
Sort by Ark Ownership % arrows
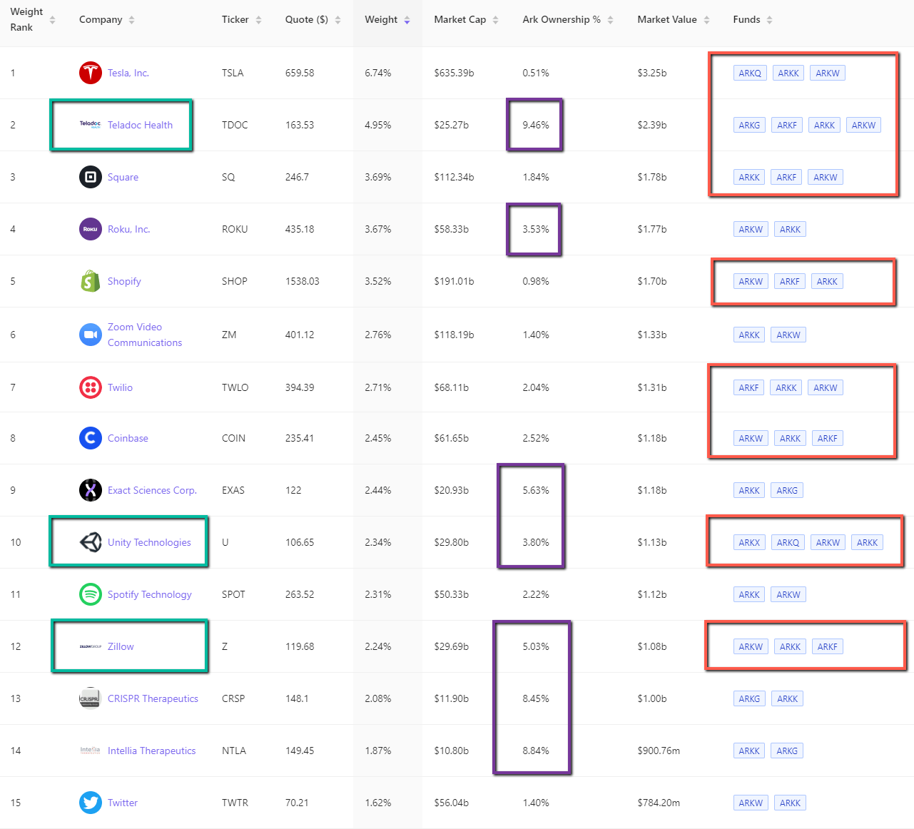pyautogui.click(x=610, y=20)
